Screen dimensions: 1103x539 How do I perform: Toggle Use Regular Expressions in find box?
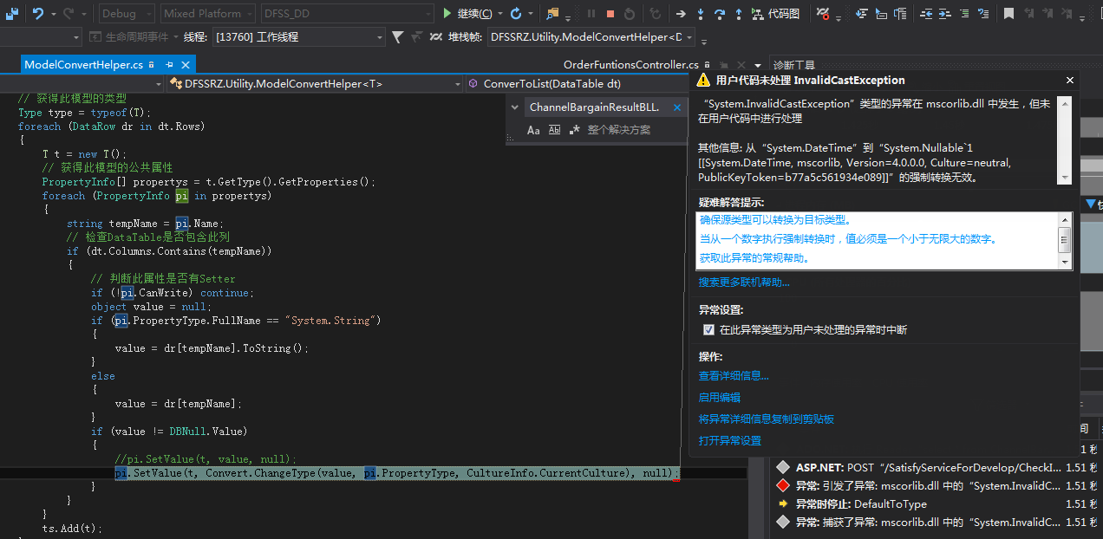pos(574,130)
